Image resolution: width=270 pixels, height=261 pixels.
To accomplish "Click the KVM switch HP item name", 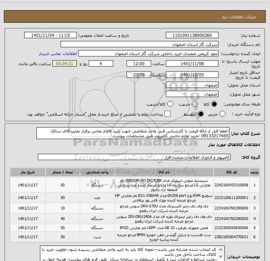I will [164, 198].
